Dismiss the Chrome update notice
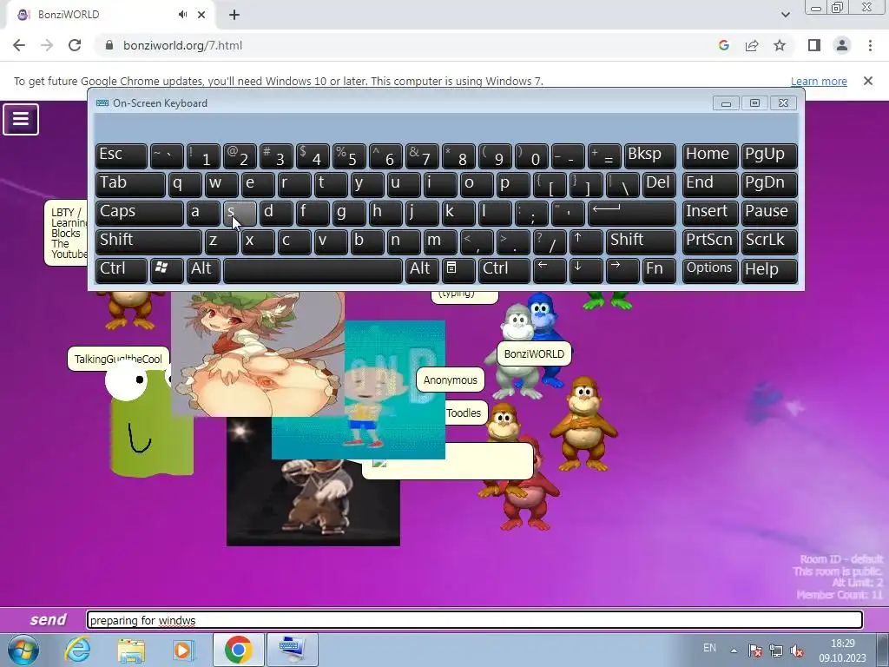Screen dimensions: 889x667 (867, 81)
